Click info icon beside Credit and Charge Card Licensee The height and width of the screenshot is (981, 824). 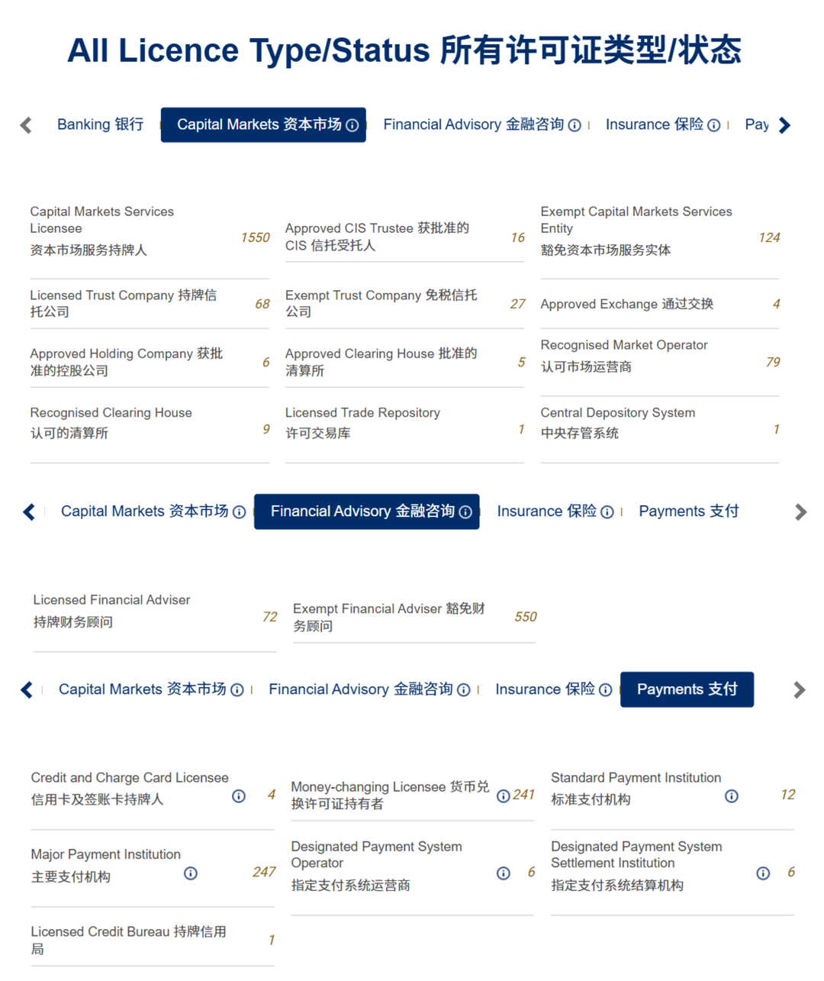[239, 796]
